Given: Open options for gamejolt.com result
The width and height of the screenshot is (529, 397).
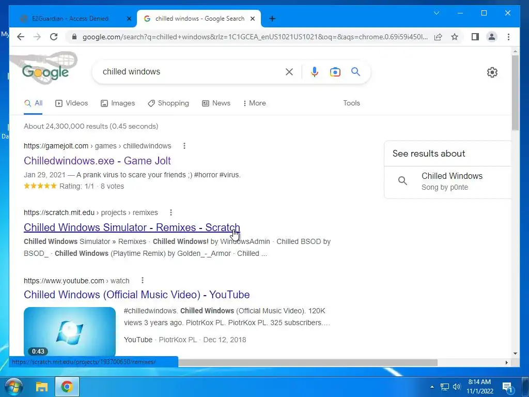Looking at the screenshot, I should click(x=184, y=146).
